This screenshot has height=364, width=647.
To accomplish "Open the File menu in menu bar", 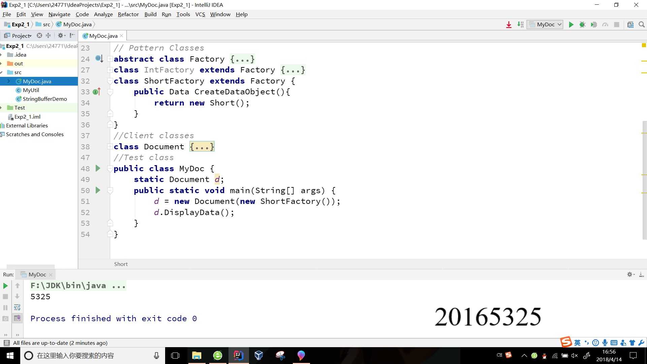I will coord(7,14).
